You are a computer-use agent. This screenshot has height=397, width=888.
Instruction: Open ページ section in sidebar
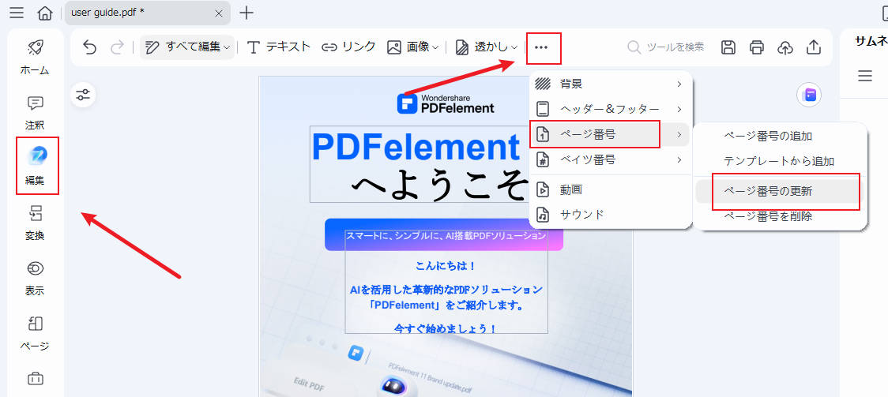pos(35,334)
